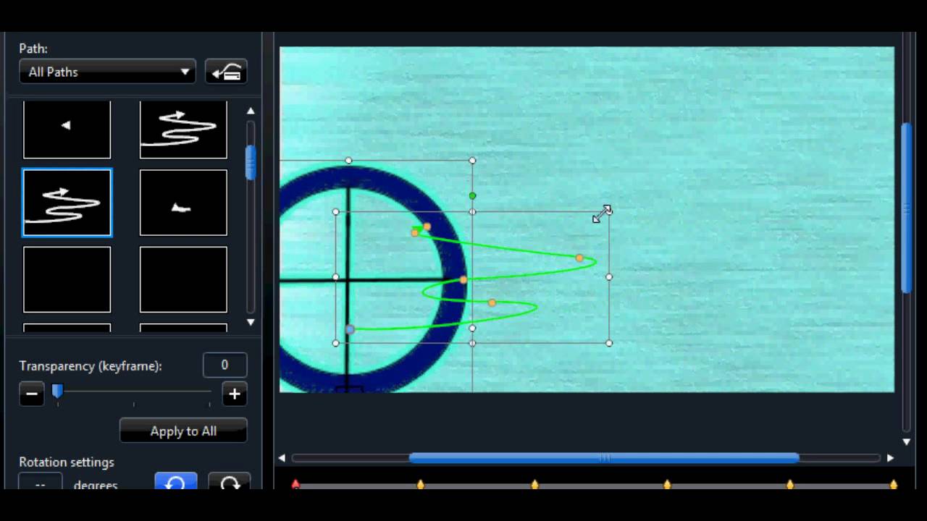Click the blue start node of path
Viewport: 927px width, 521px height.
tap(350, 329)
